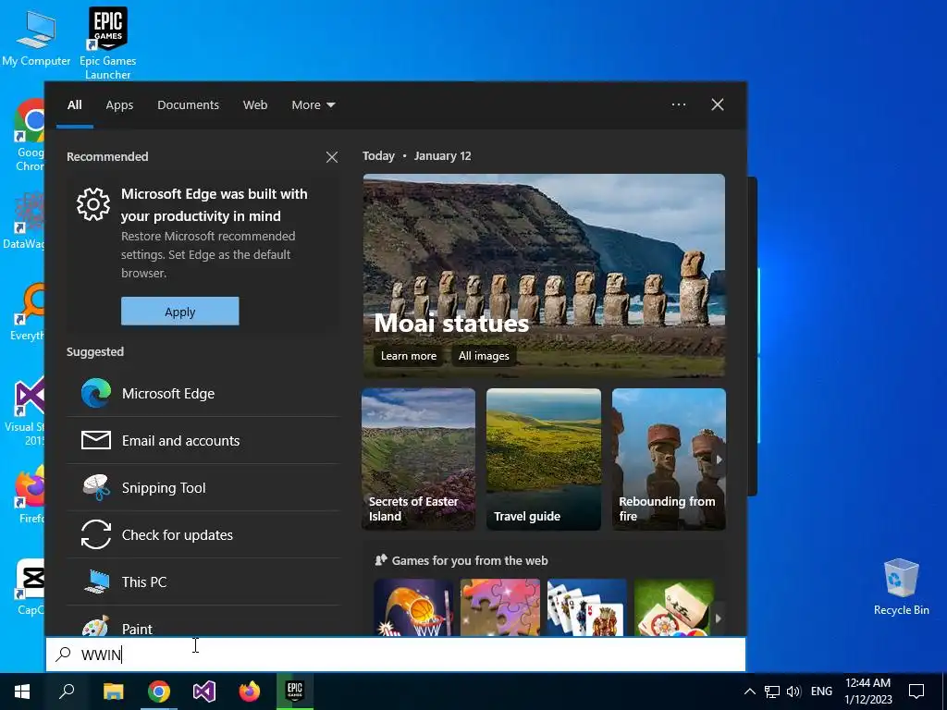Click the gear icon in Recommended card
The height and width of the screenshot is (710, 947).
tap(93, 204)
